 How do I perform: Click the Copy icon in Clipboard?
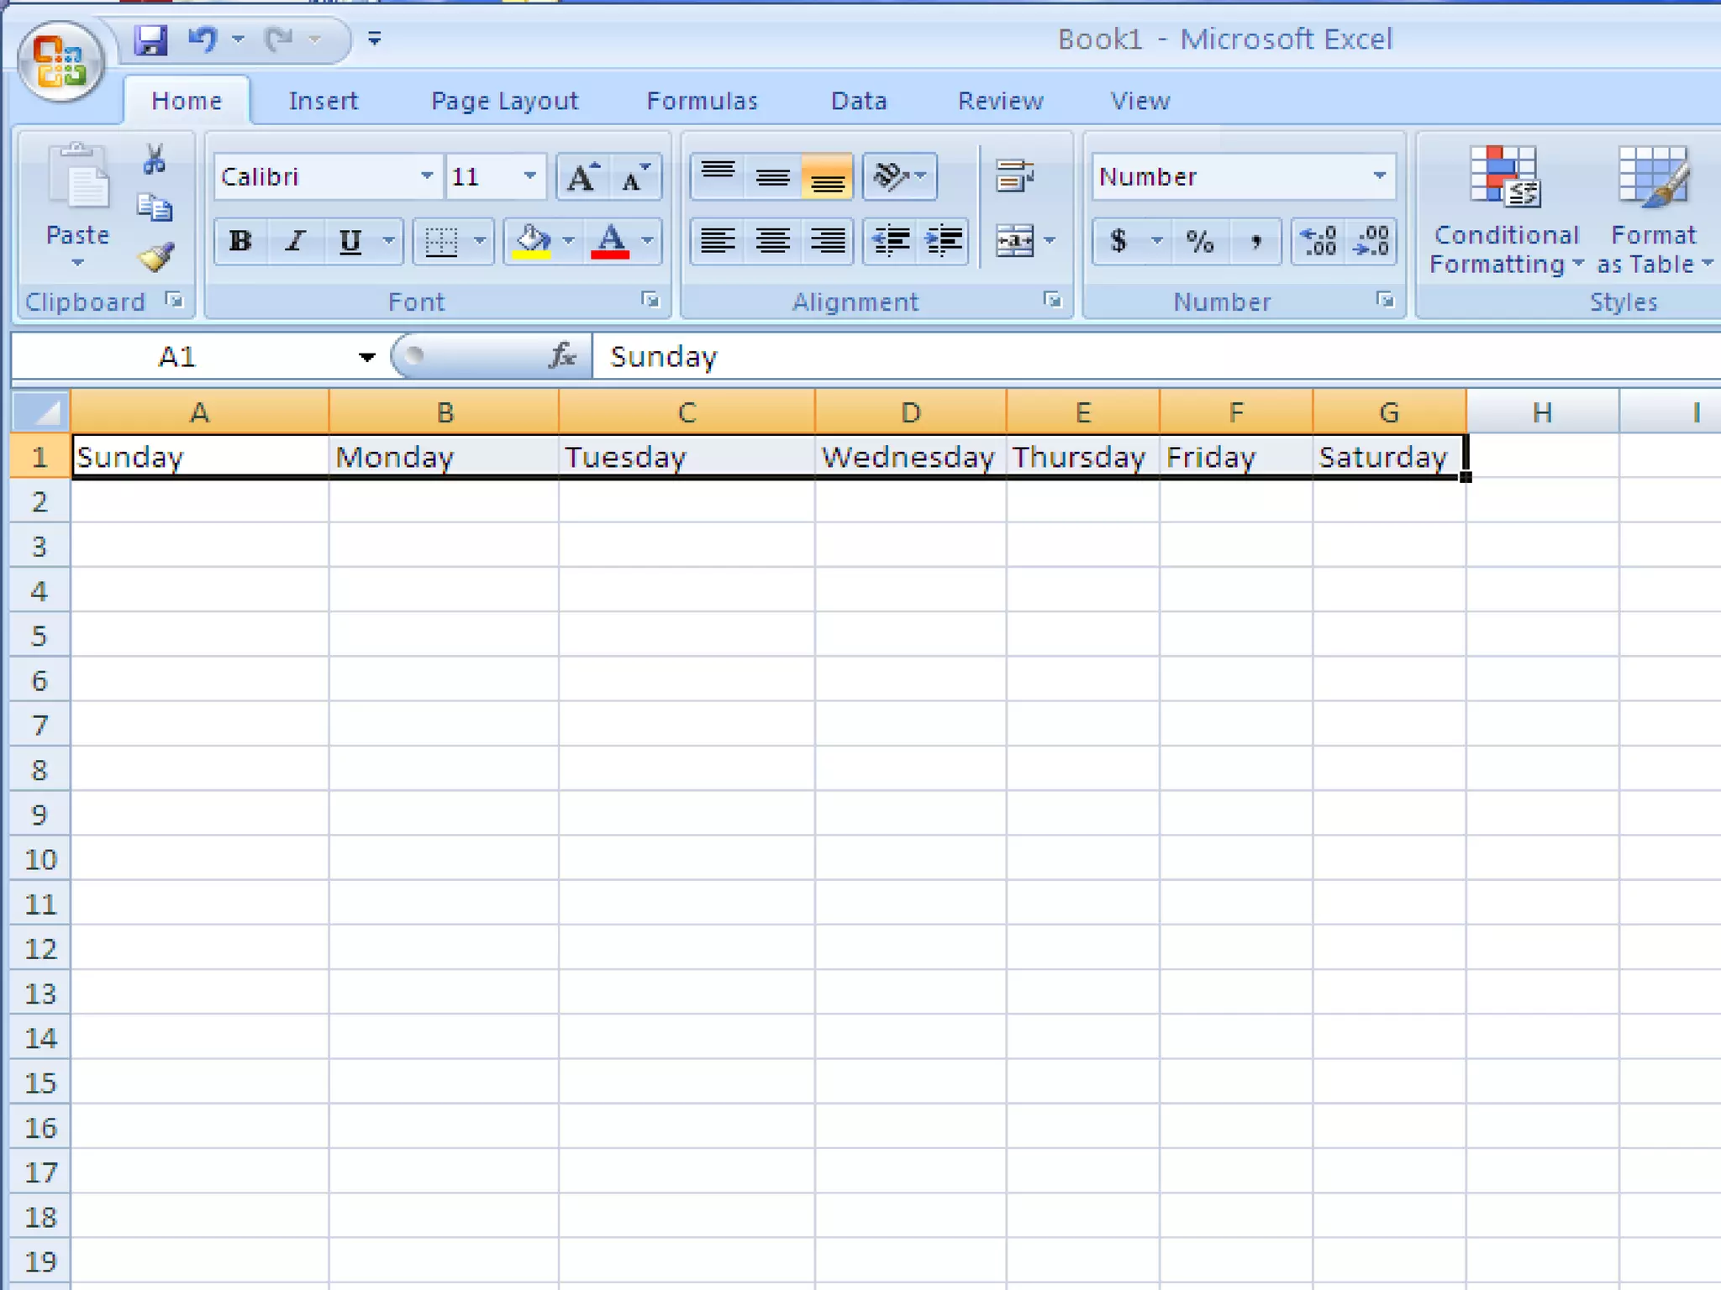pos(154,207)
